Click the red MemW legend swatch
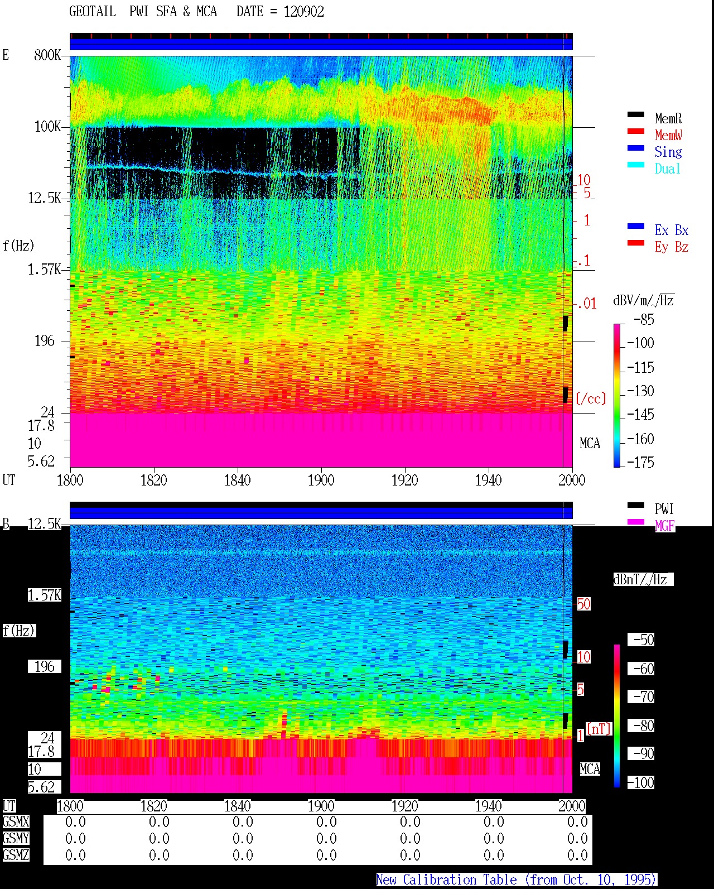 tap(636, 132)
